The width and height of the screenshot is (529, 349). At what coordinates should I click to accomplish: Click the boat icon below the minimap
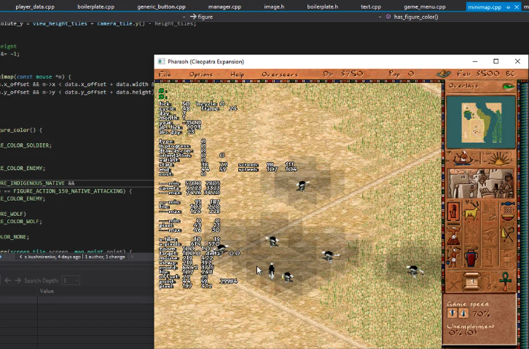pos(463,158)
